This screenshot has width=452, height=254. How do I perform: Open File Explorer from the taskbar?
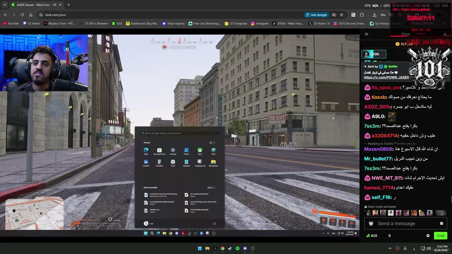tap(207, 248)
